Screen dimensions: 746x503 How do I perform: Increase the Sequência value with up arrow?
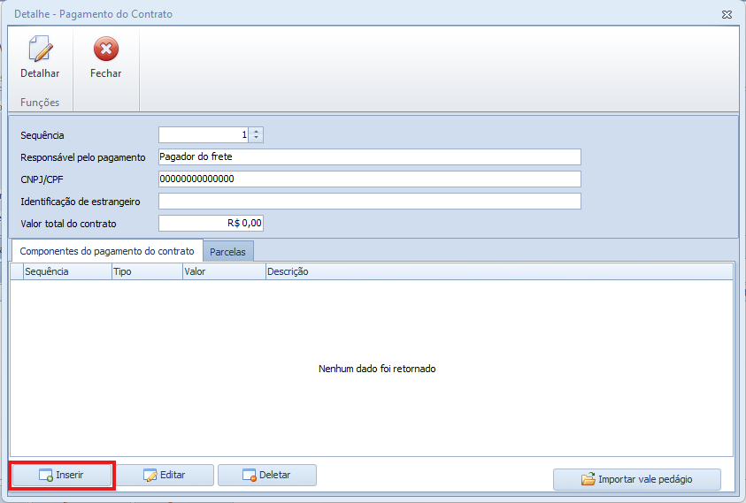pyautogui.click(x=257, y=131)
